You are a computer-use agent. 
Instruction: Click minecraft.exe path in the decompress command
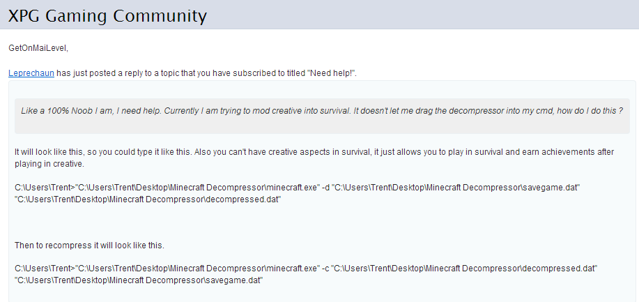coord(197,188)
